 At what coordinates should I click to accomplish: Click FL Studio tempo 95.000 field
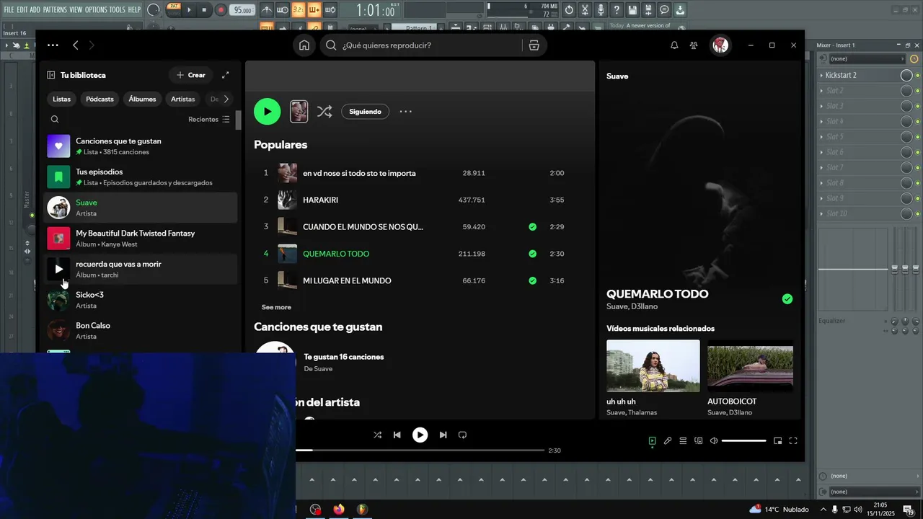pos(243,10)
